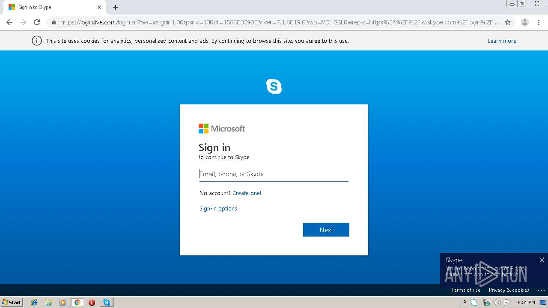Close the Sign in to Skype tab
548x308 pixels.
click(x=99, y=7)
